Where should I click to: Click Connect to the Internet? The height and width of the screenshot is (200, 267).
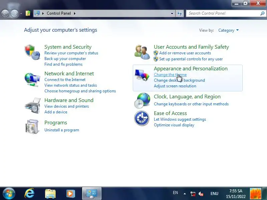point(65,80)
